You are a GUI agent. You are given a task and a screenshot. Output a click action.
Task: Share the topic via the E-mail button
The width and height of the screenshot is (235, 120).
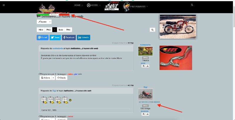tap(43, 37)
